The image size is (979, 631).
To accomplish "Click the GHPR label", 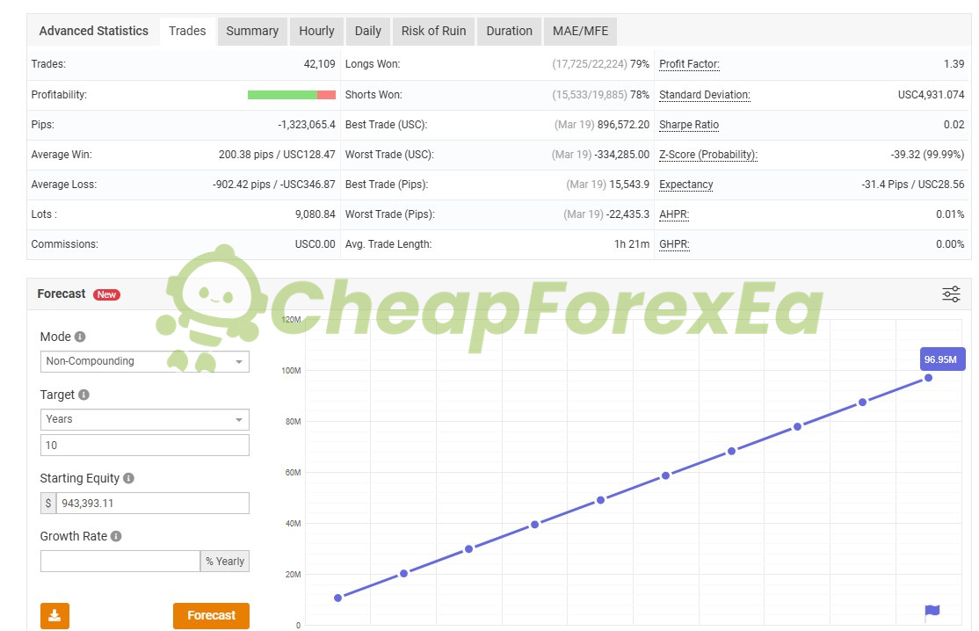I will tap(674, 244).
